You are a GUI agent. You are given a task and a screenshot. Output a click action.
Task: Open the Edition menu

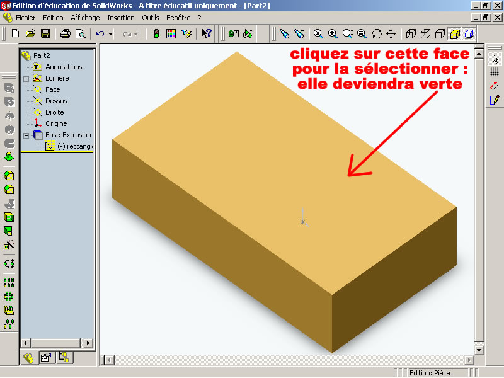pyautogui.click(x=53, y=18)
